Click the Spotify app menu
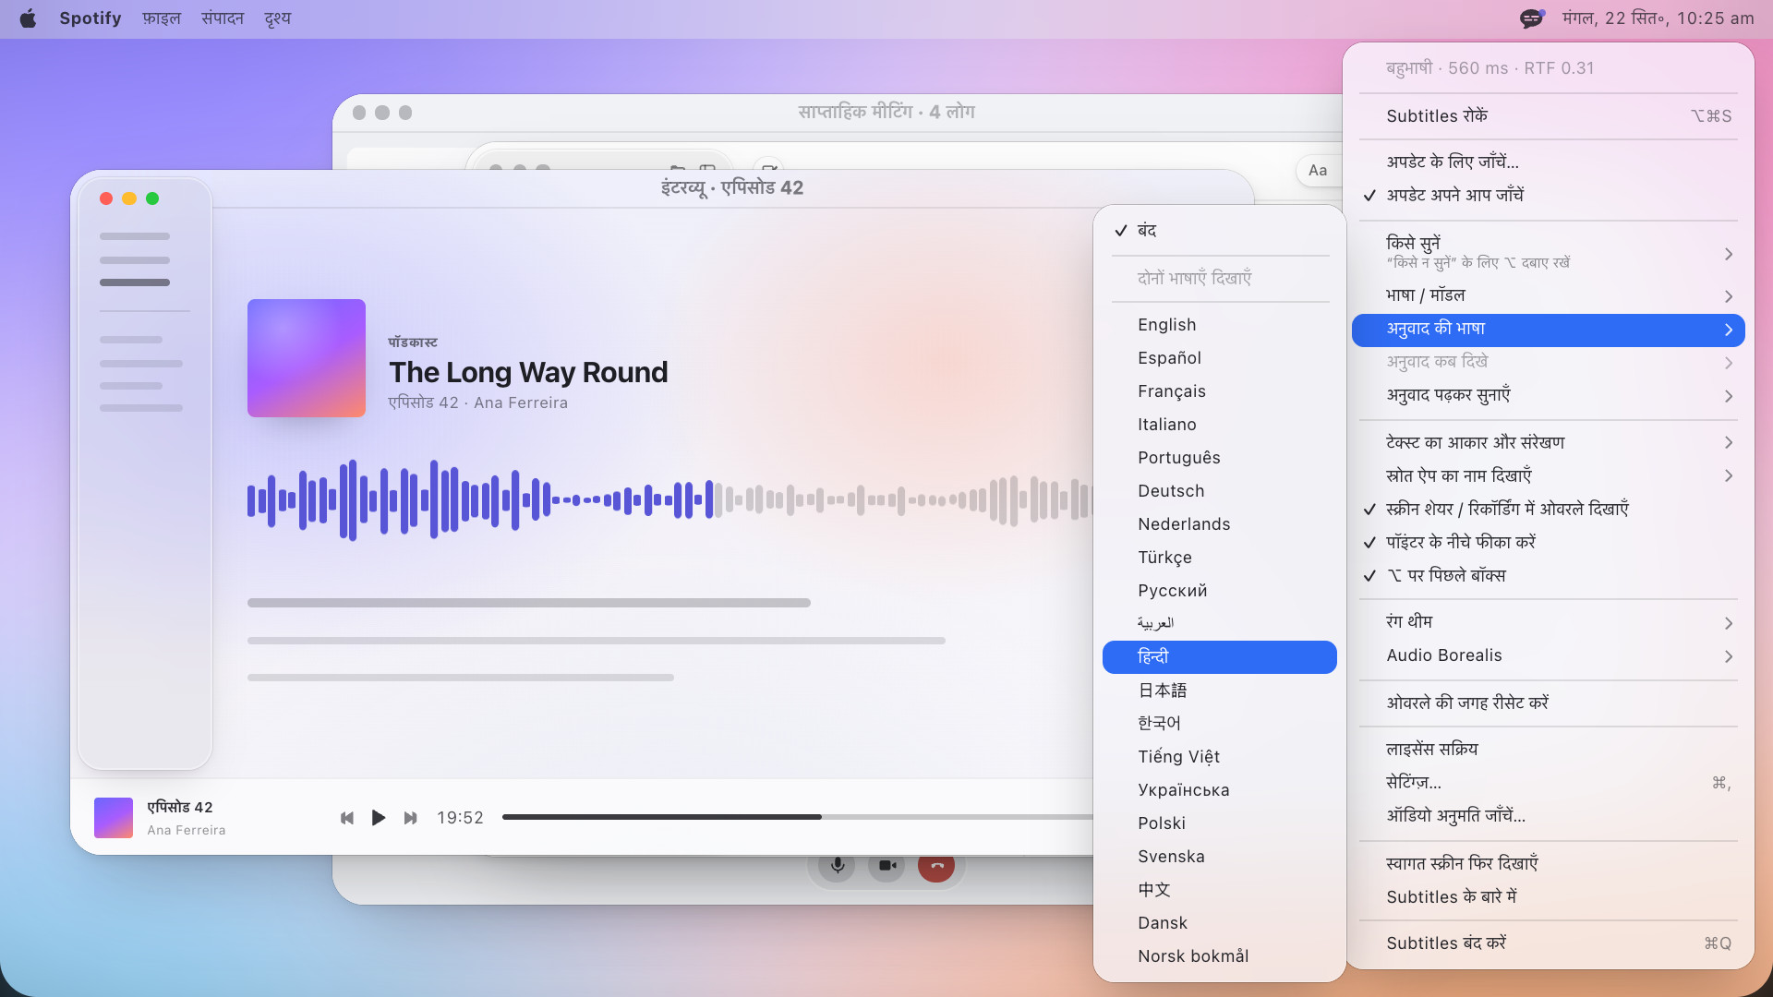Screen dimensions: 1773x997 coord(90,18)
